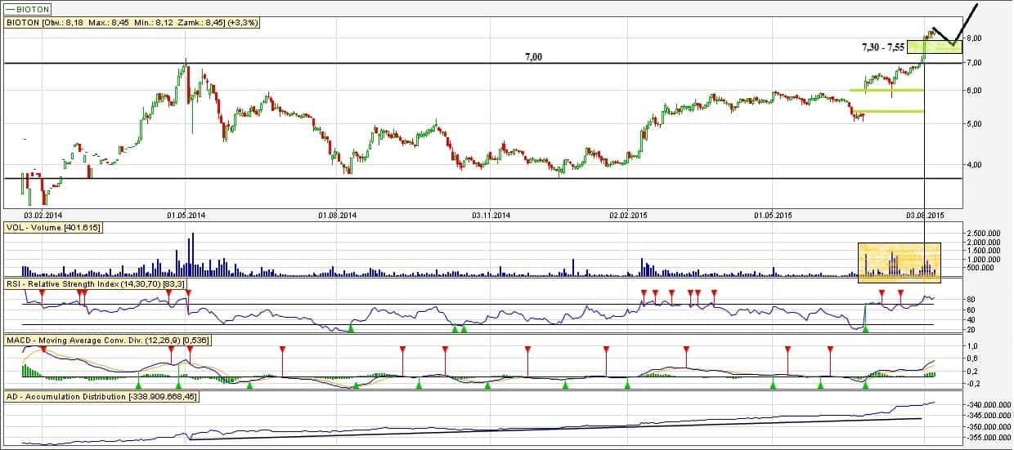Screen dimensions: 1014x450
Task: Click the black trendline in AD panel
Action: click(556, 429)
